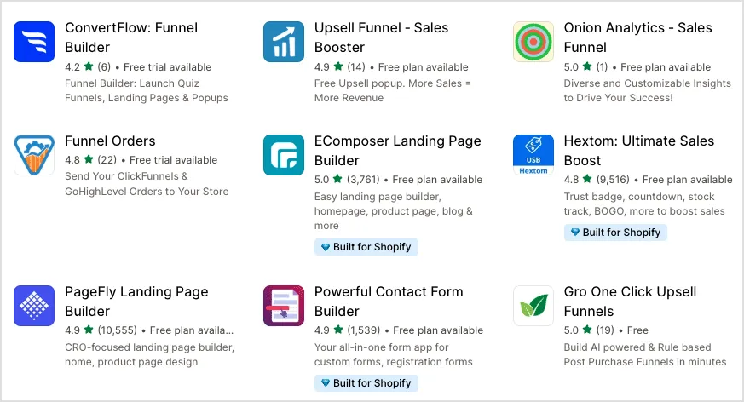Open Gro One Click Upsell Funnels
Image resolution: width=744 pixels, height=402 pixels.
[x=630, y=301]
